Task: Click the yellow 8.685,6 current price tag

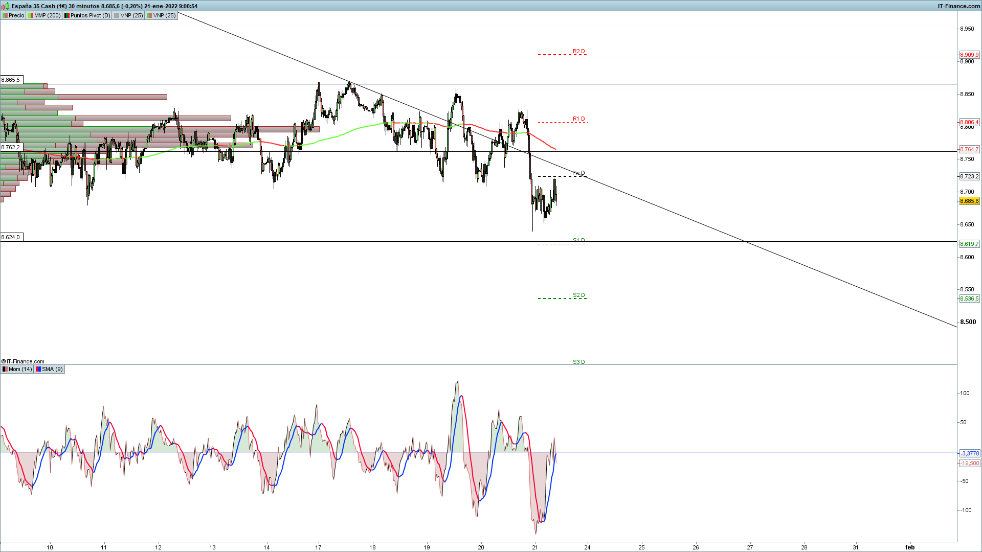Action: 969,201
